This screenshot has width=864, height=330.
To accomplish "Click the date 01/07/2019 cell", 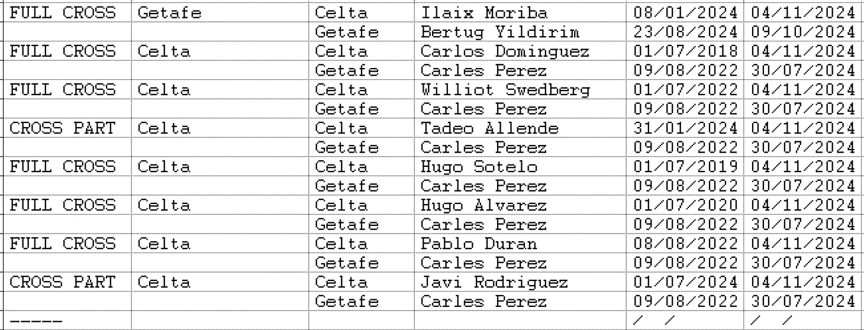I will [685, 167].
